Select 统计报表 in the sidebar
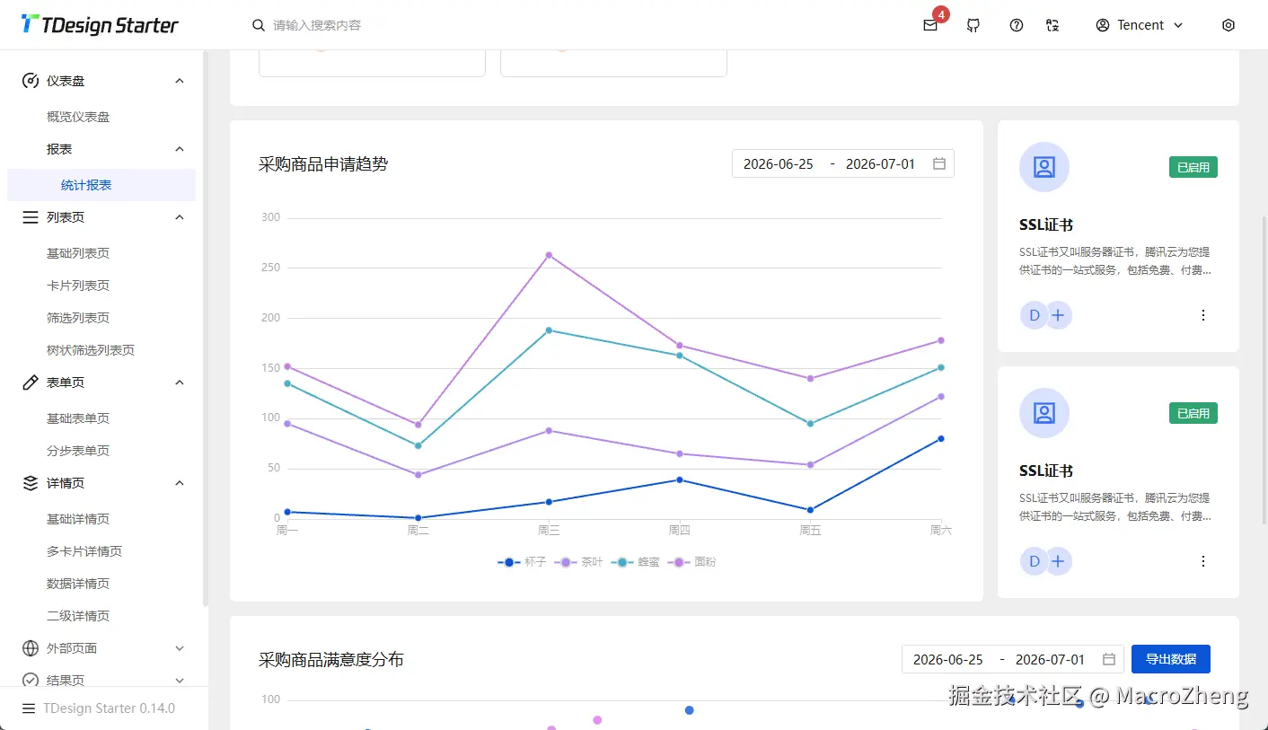 point(101,185)
